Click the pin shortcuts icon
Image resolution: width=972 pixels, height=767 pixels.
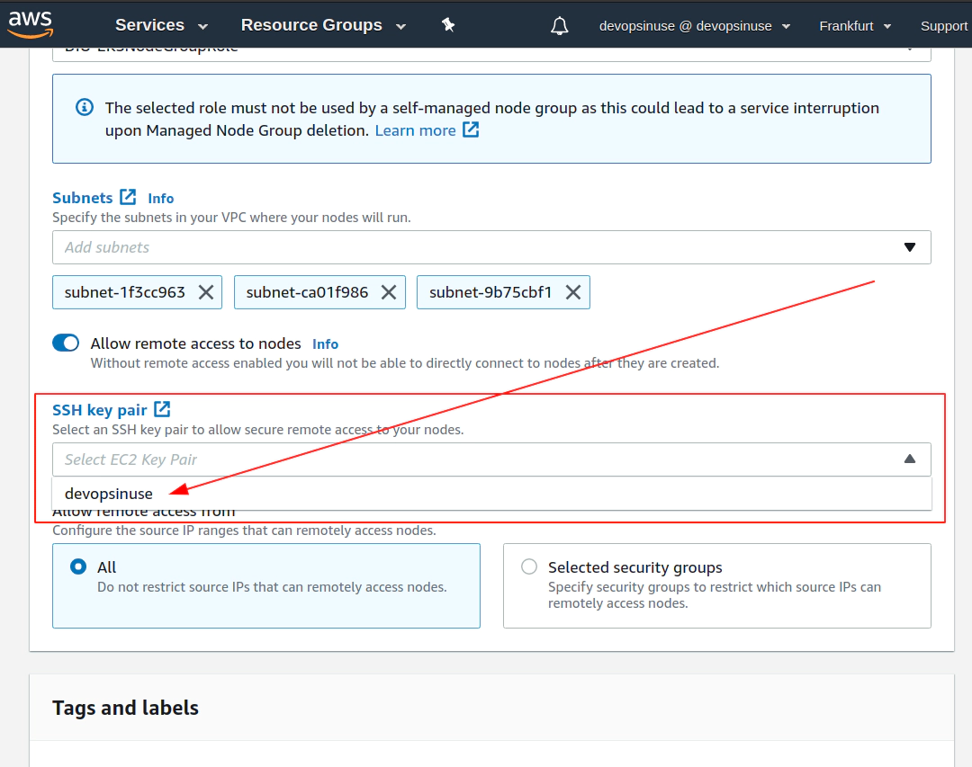(x=447, y=25)
